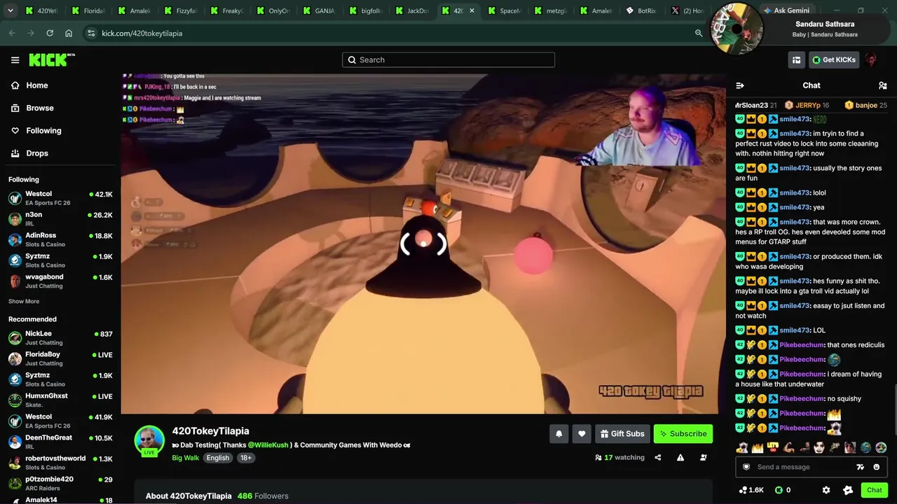Open wvagabond channel in sidebar
This screenshot has height=504, width=897.
60,281
